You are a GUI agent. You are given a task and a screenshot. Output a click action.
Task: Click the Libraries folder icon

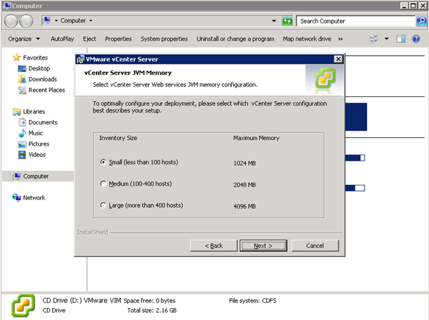click(16, 112)
